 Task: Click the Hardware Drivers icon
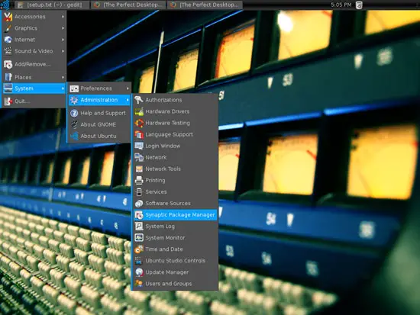pyautogui.click(x=139, y=111)
